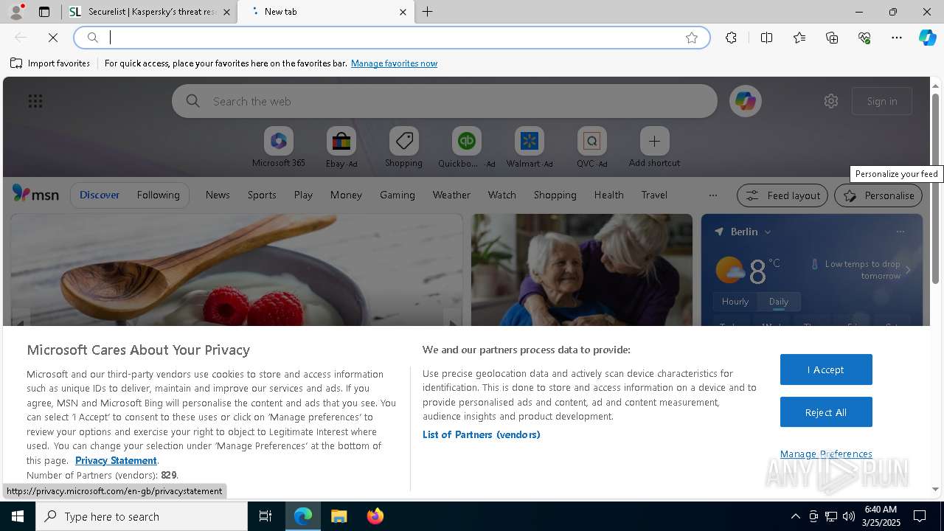Expand the weather forecast arrow
Image resolution: width=944 pixels, height=531 pixels.
[908, 270]
